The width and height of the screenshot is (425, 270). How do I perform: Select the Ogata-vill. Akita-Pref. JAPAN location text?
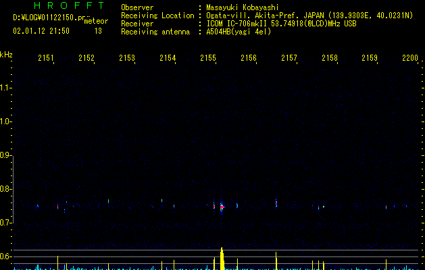coord(265,16)
